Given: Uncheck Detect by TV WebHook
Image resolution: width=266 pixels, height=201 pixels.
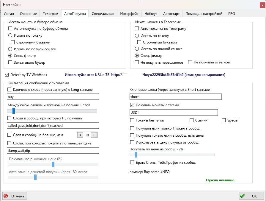Looking at the screenshot, I should pyautogui.click(x=7, y=74).
